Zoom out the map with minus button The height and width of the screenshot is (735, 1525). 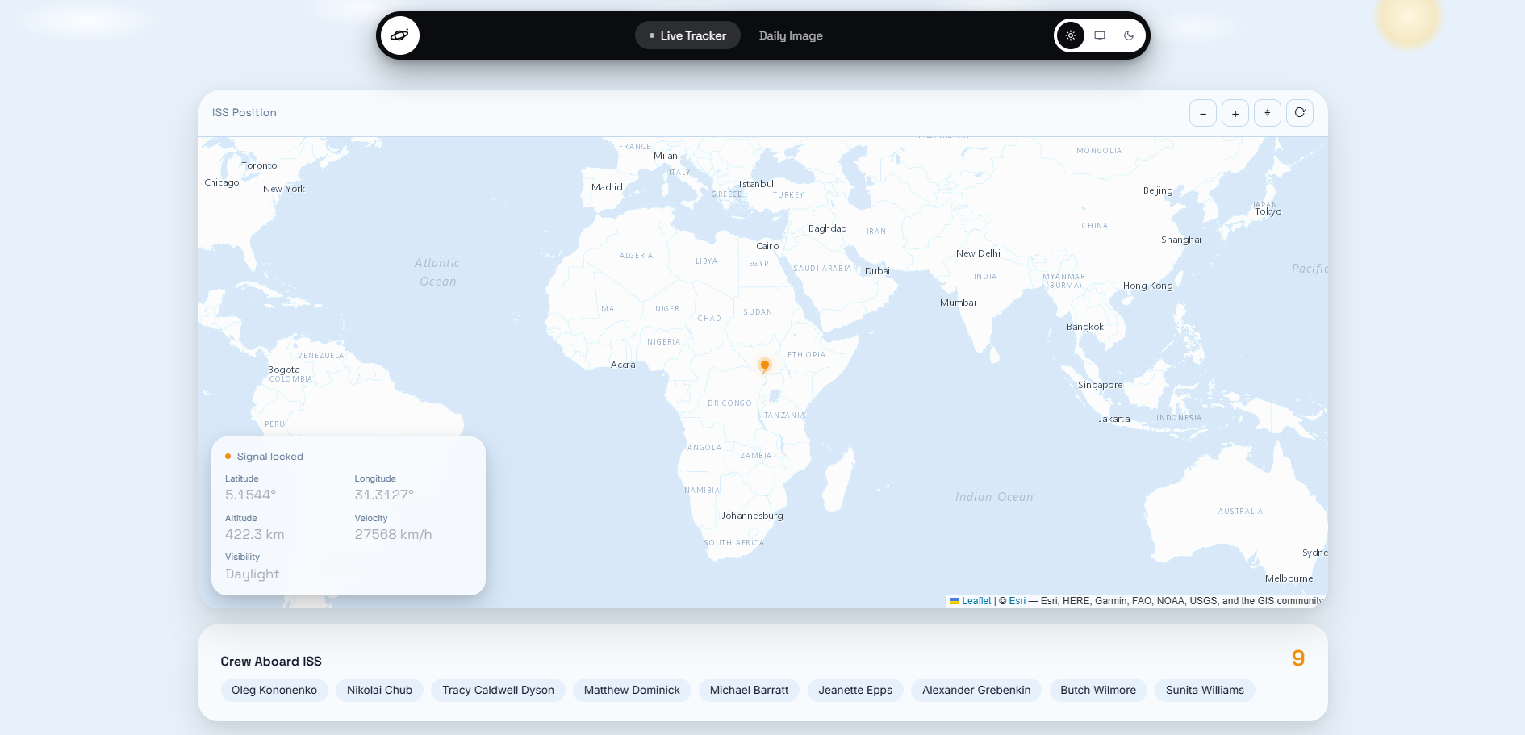(x=1203, y=113)
